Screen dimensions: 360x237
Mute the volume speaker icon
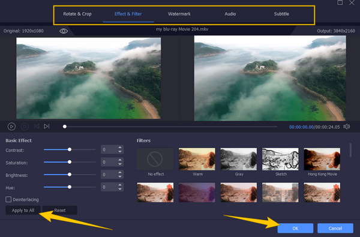[346, 127]
